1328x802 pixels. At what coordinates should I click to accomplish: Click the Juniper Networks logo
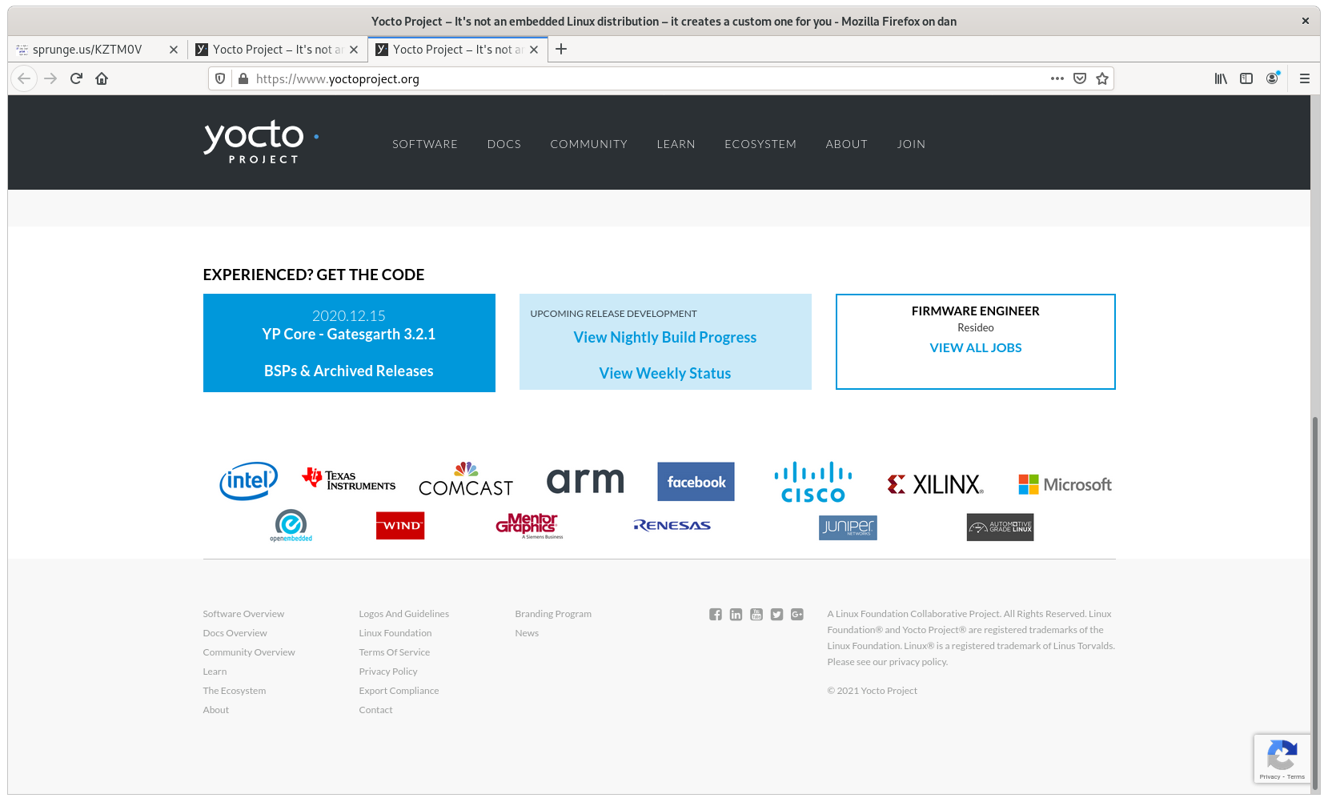click(848, 527)
